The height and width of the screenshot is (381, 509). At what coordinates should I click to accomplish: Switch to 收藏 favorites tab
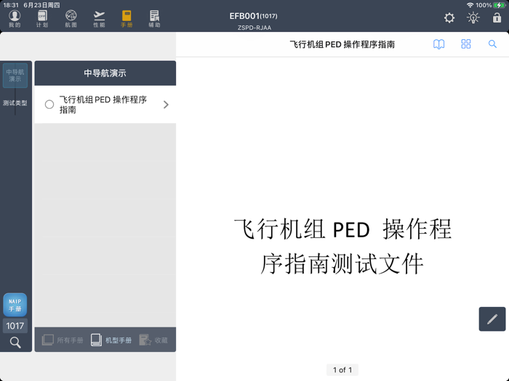(x=153, y=340)
